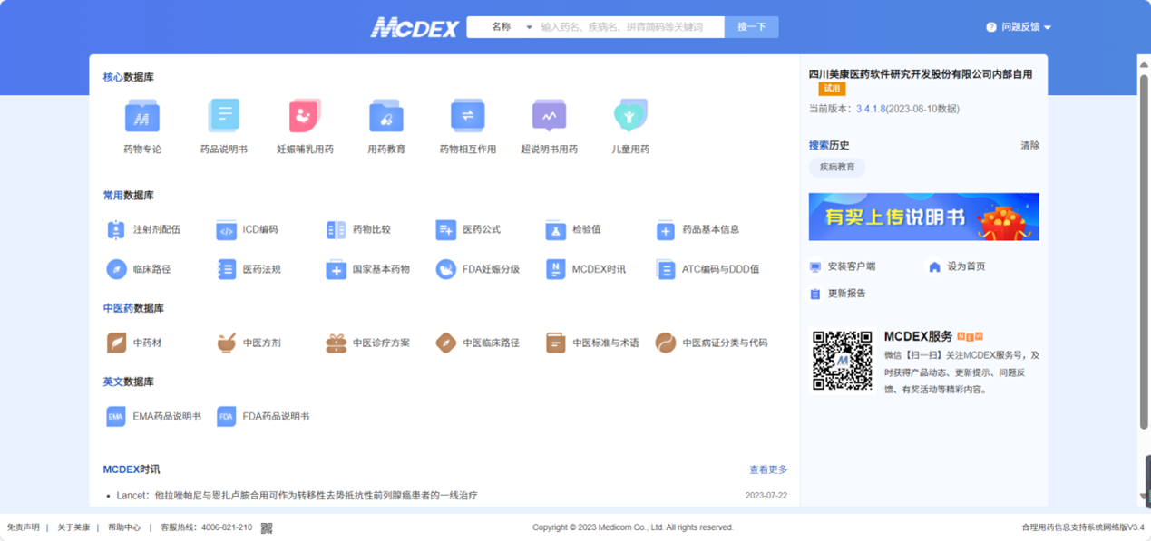This screenshot has height=541, width=1151.
Task: Open the 妊娠哺乳用药 database icon
Action: (305, 116)
